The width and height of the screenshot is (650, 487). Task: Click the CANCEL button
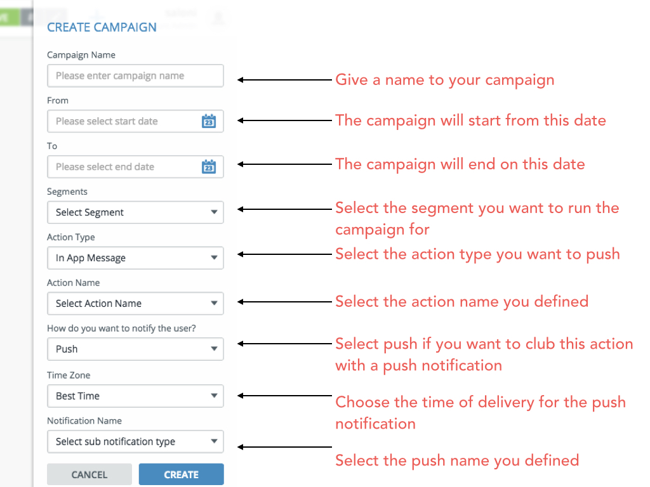pyautogui.click(x=90, y=474)
